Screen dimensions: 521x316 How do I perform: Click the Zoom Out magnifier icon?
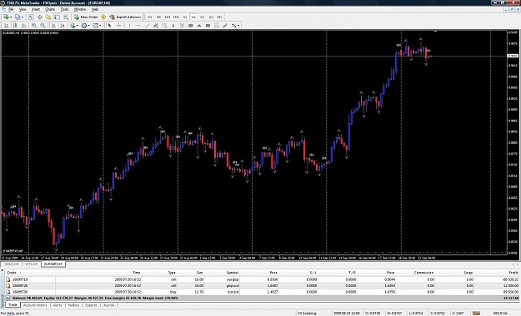coord(43,26)
